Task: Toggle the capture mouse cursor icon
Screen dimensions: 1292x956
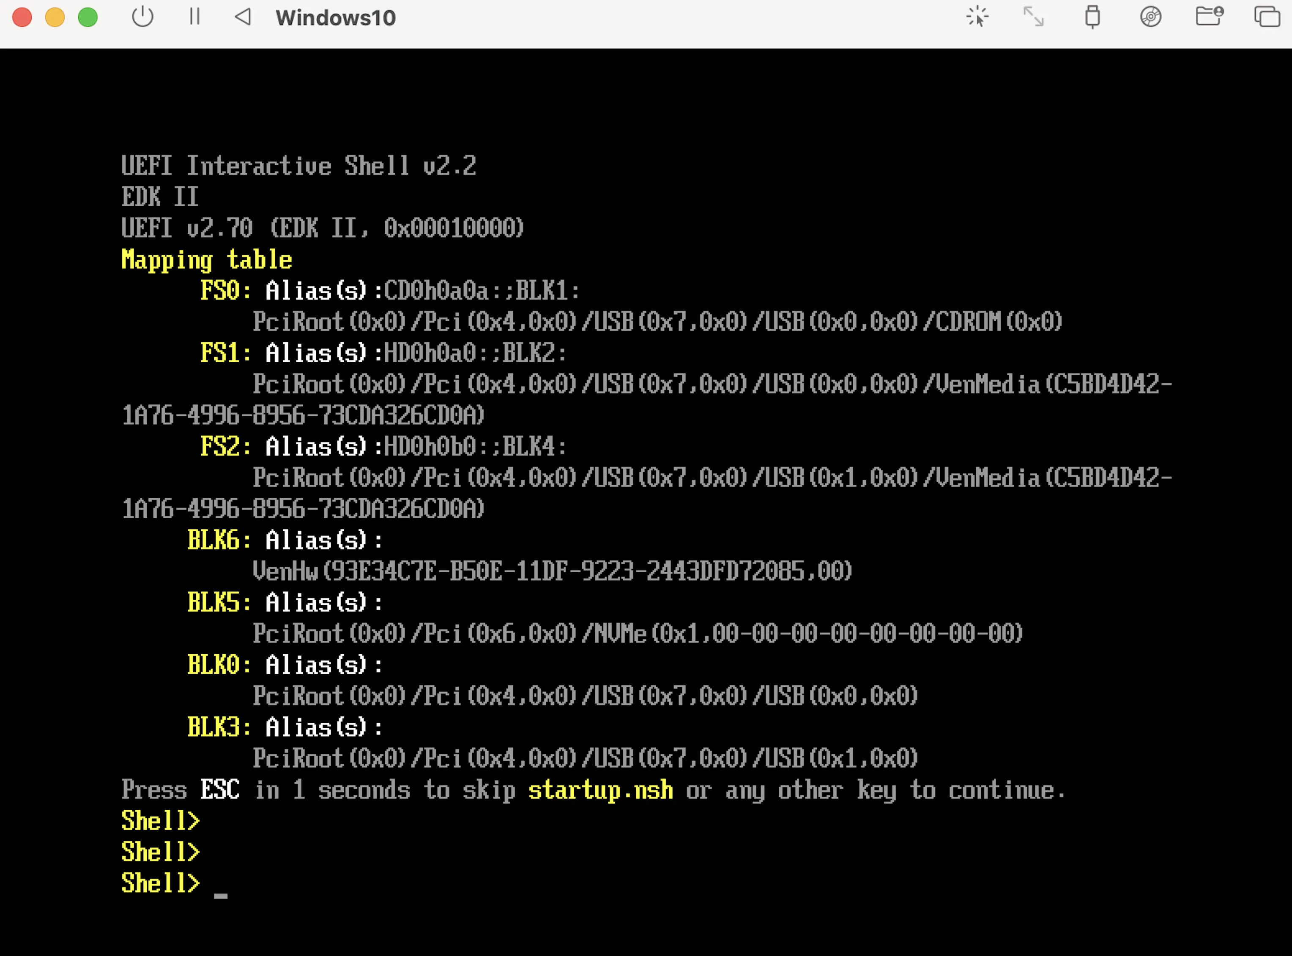Action: pyautogui.click(x=977, y=17)
